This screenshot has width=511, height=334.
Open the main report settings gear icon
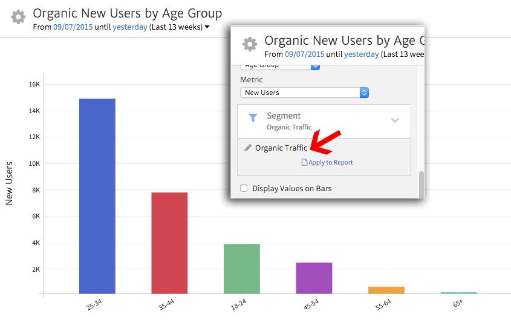coord(19,17)
